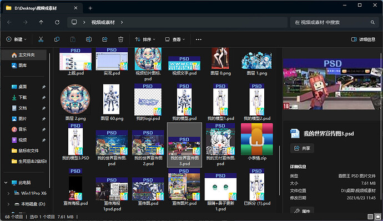The image size is (383, 221).
Task: Click the 共享 button in details pane
Action: [302, 148]
